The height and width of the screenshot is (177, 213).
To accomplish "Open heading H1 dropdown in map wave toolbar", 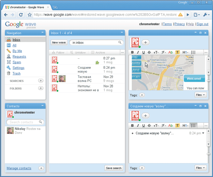I will (185, 52).
